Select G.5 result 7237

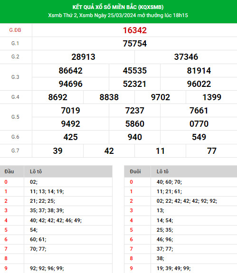point(134,111)
